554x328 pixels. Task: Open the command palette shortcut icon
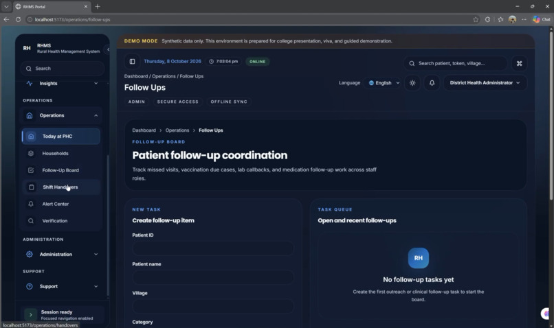point(519,64)
